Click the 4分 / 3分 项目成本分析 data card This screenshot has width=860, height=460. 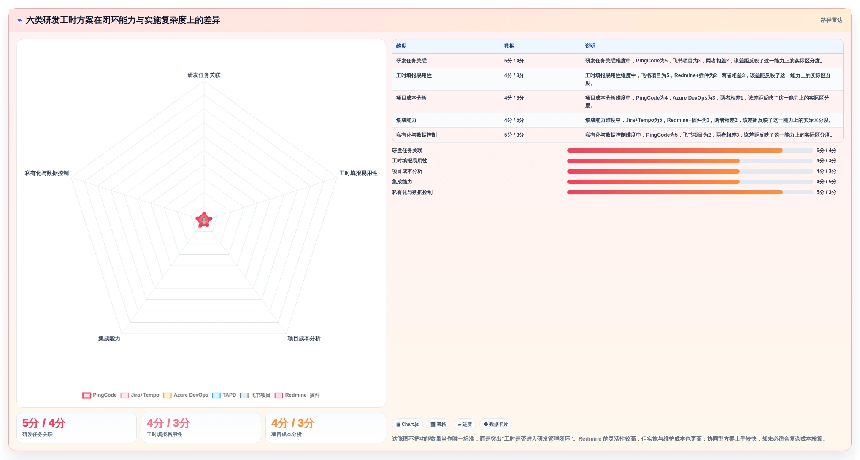pos(325,428)
